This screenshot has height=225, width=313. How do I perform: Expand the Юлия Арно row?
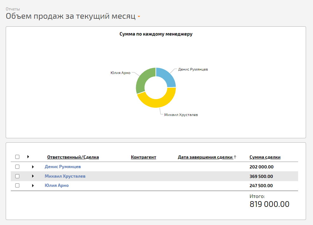pos(33,186)
